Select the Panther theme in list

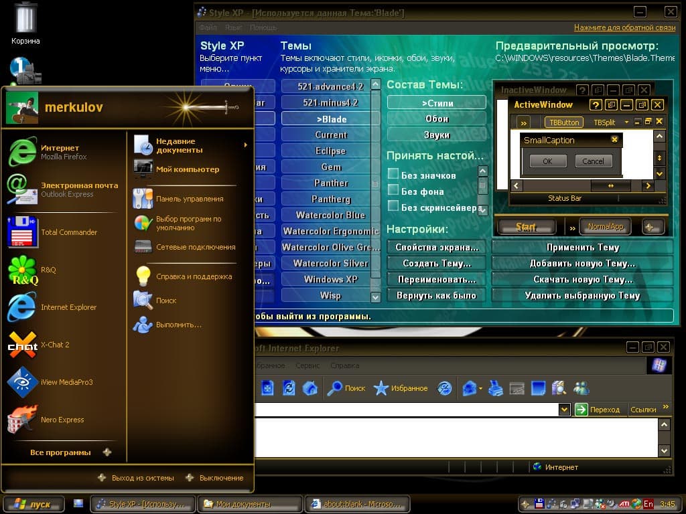(x=331, y=183)
